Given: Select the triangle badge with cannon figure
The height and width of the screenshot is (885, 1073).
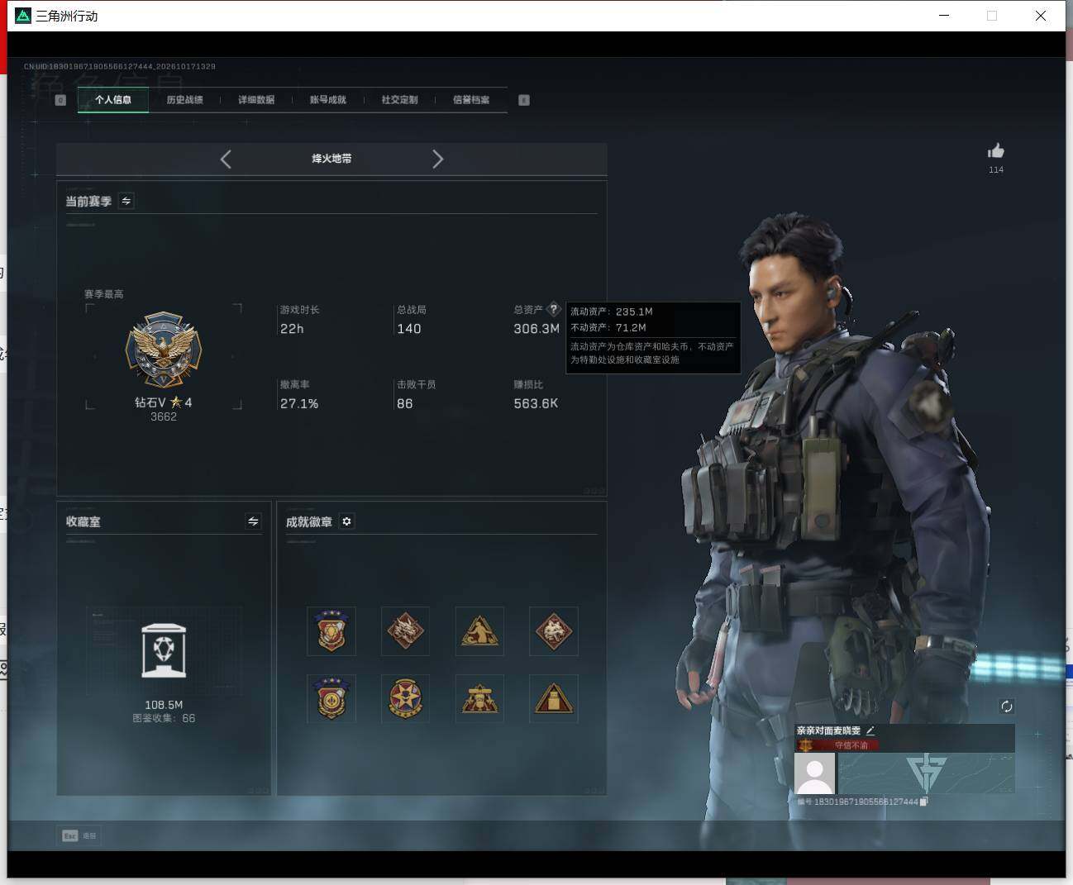Looking at the screenshot, I should pos(479,698).
